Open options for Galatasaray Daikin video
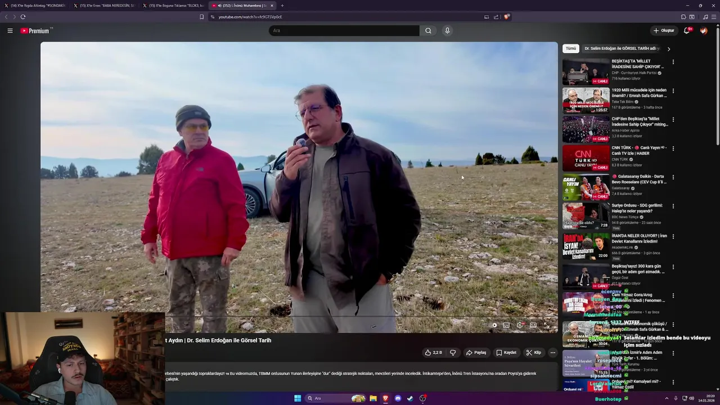Screen dimensions: 720x405 (x=673, y=177)
